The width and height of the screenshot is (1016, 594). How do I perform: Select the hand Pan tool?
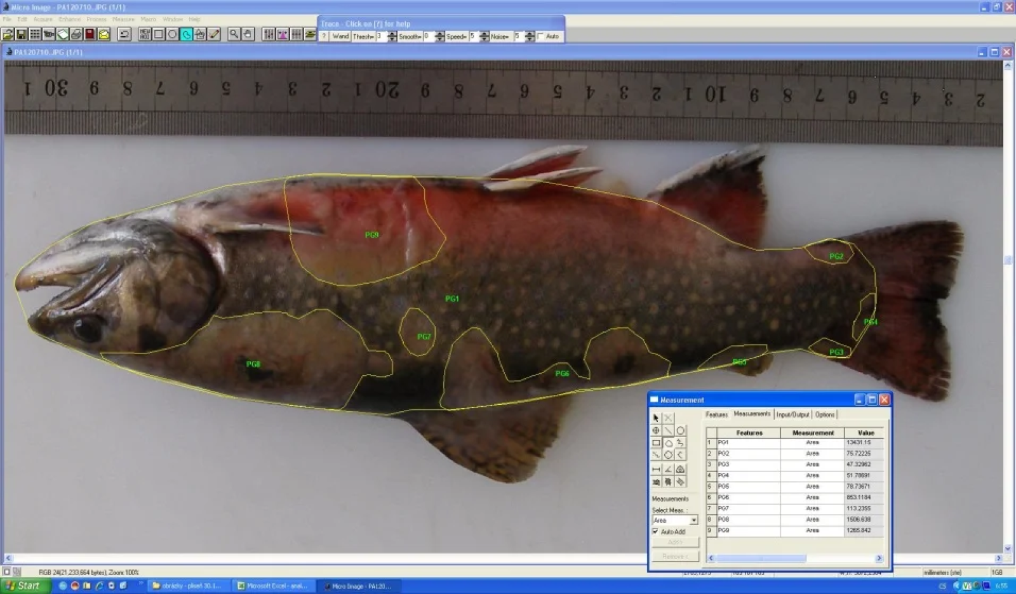point(248,34)
